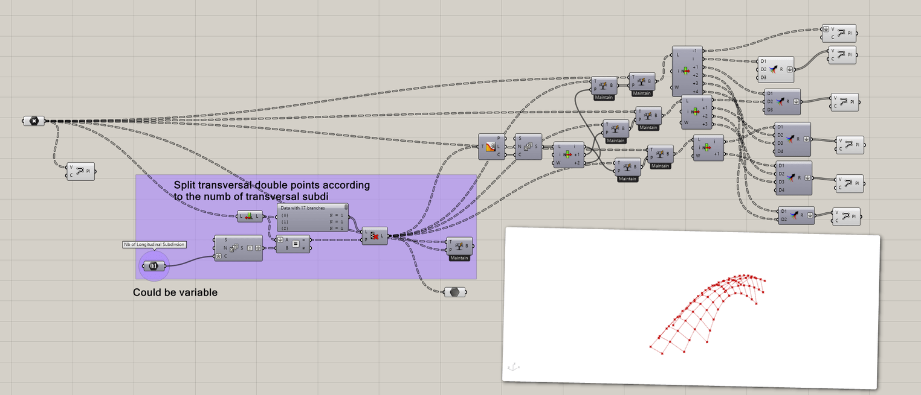921x395 pixels.
Task: Click the 'Split transversal double points' group note
Action: coord(271,190)
